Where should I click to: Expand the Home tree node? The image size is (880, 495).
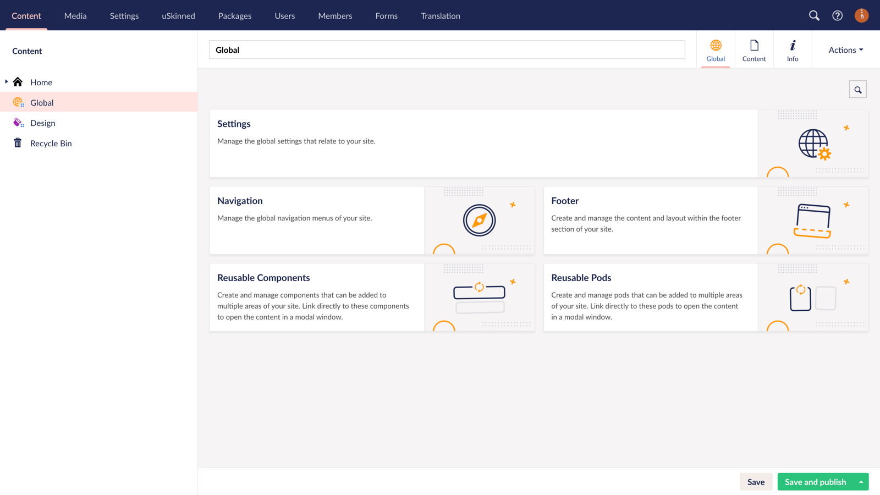(x=6, y=81)
